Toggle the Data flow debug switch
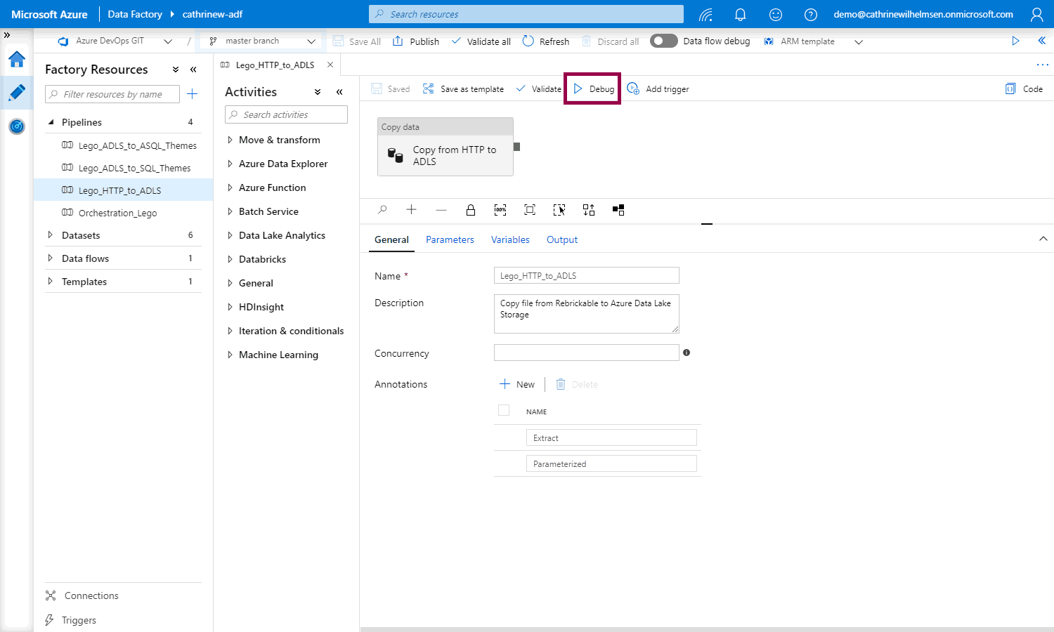The height and width of the screenshot is (632, 1054). pyautogui.click(x=663, y=41)
